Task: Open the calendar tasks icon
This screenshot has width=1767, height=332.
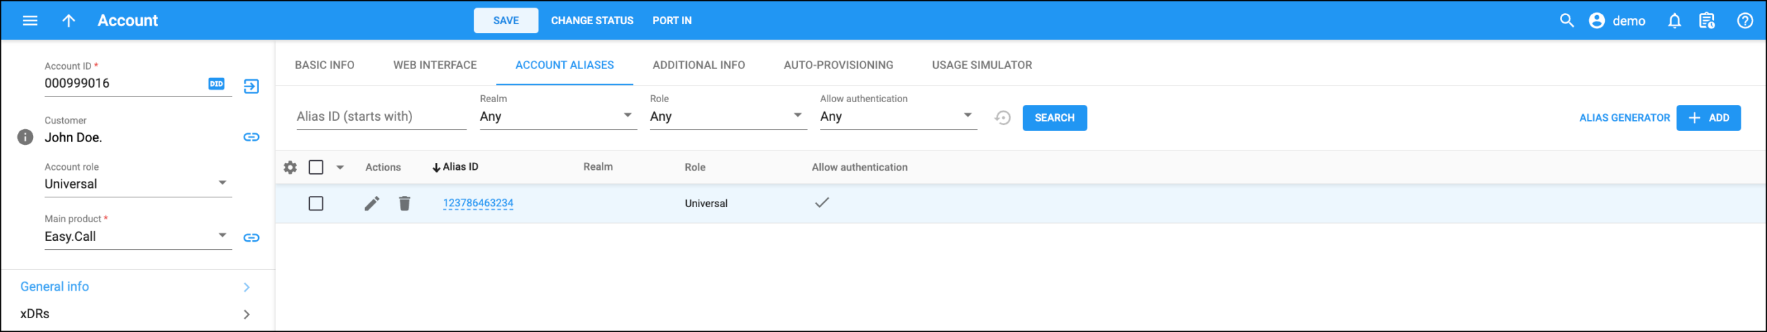Action: [1707, 21]
